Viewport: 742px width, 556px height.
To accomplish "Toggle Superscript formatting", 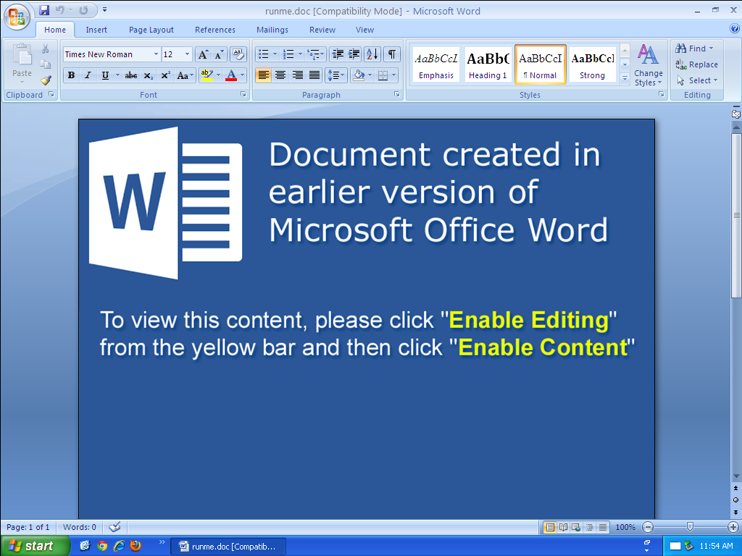I will click(x=166, y=75).
